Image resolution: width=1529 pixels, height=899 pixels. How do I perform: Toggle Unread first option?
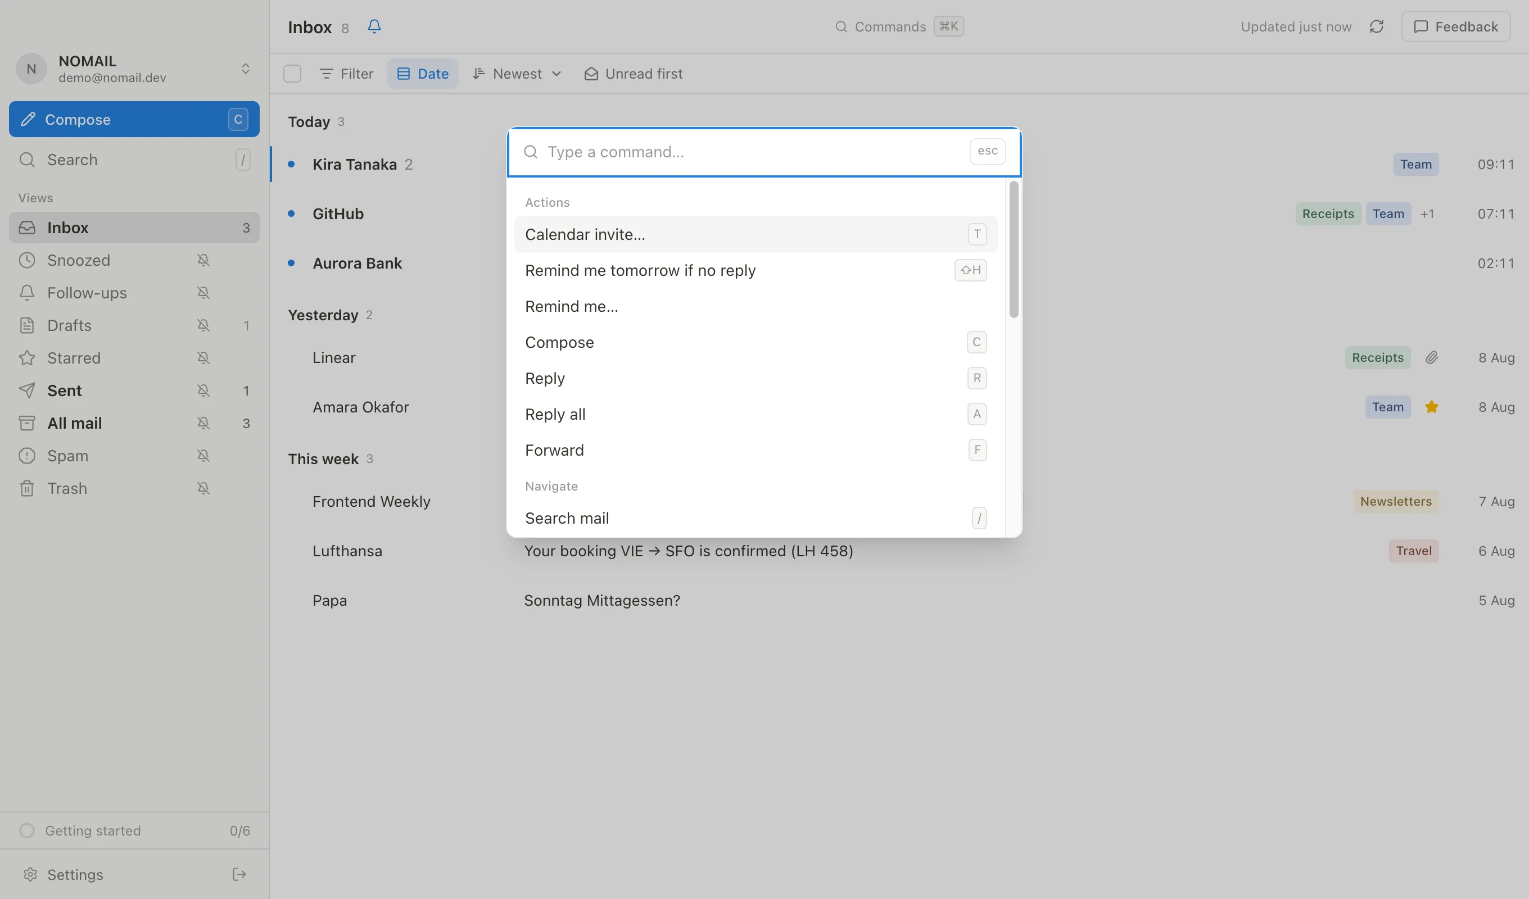(633, 74)
